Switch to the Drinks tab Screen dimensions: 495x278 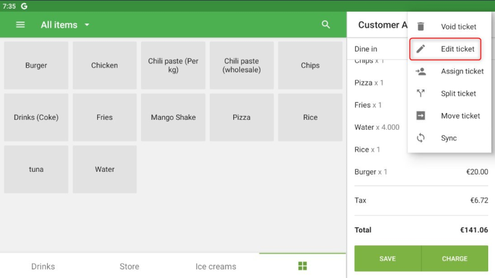(x=43, y=266)
